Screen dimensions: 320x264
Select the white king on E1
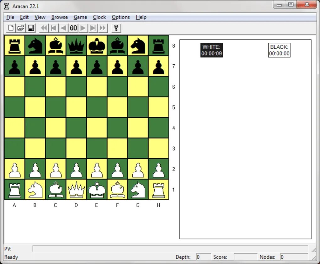[97, 190]
